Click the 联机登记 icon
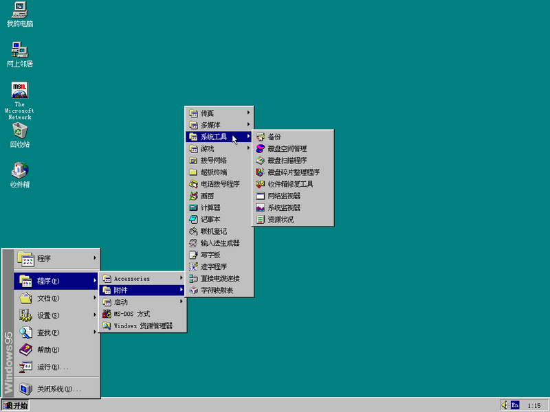The height and width of the screenshot is (412, 550). point(193,231)
